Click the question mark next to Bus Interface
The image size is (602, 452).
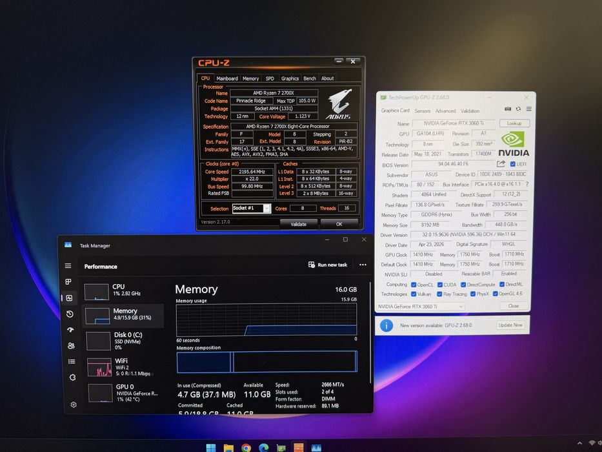pyautogui.click(x=527, y=184)
